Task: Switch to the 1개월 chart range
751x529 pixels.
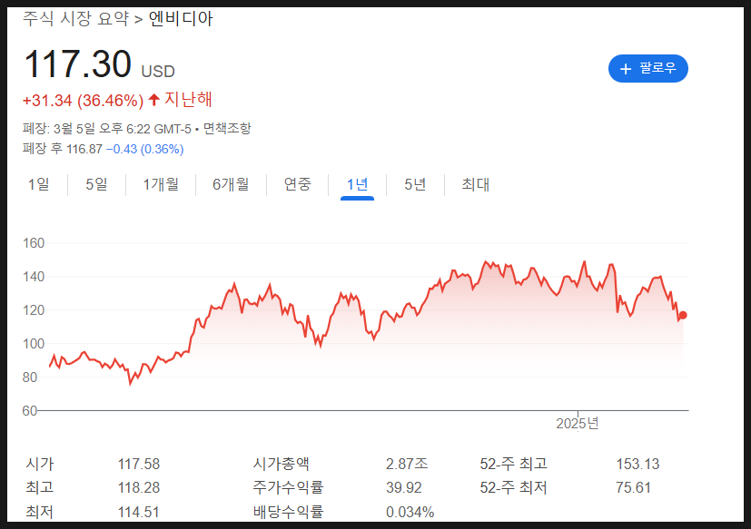Action: tap(161, 184)
